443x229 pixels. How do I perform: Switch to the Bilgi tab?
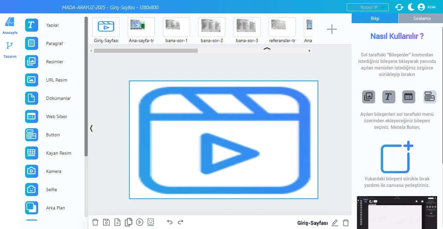click(375, 18)
